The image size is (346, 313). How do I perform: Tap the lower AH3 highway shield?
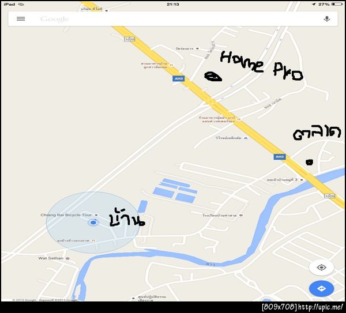tap(280, 157)
